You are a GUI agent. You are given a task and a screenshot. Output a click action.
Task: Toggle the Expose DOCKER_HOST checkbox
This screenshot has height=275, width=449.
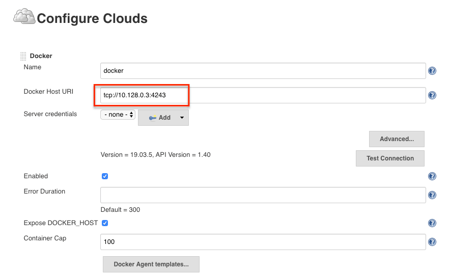105,223
